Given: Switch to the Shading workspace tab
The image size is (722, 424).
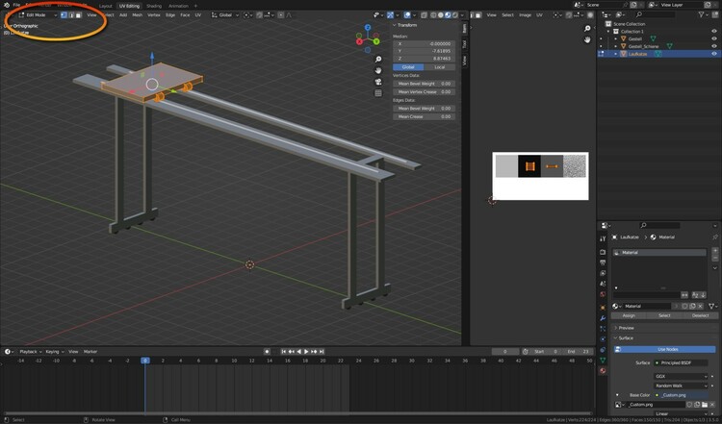Looking at the screenshot, I should pos(154,6).
